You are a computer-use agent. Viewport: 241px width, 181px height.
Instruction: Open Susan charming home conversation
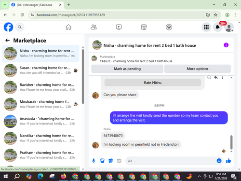40,70
